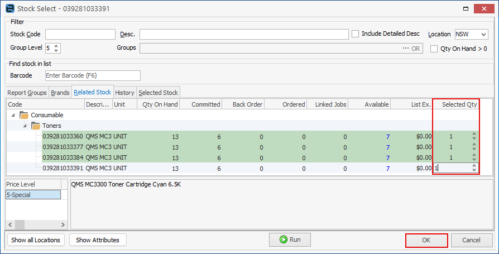
Task: Collapse the Consumable tree node
Action: pos(13,115)
